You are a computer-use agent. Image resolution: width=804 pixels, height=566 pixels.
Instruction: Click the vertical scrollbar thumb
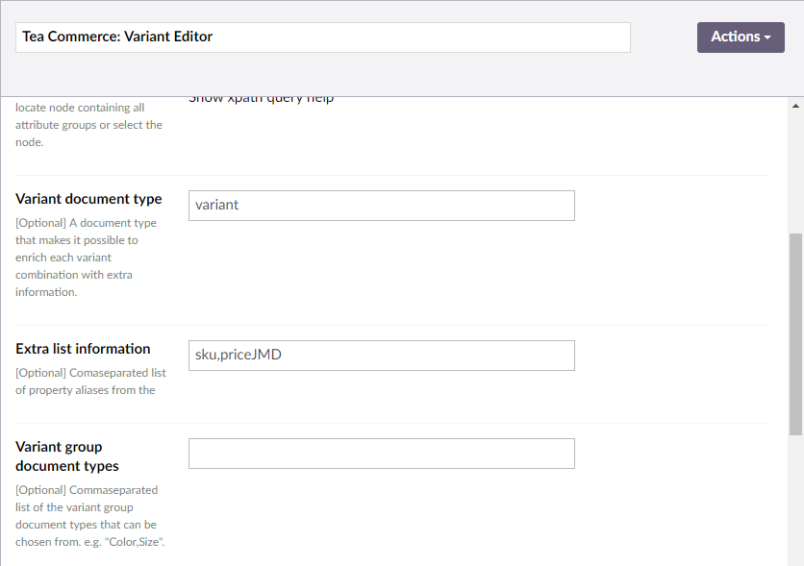click(x=795, y=334)
